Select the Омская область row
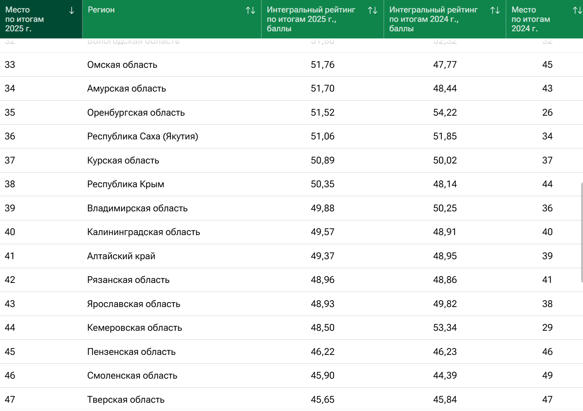Viewport: 583px width, 411px height. [291, 65]
